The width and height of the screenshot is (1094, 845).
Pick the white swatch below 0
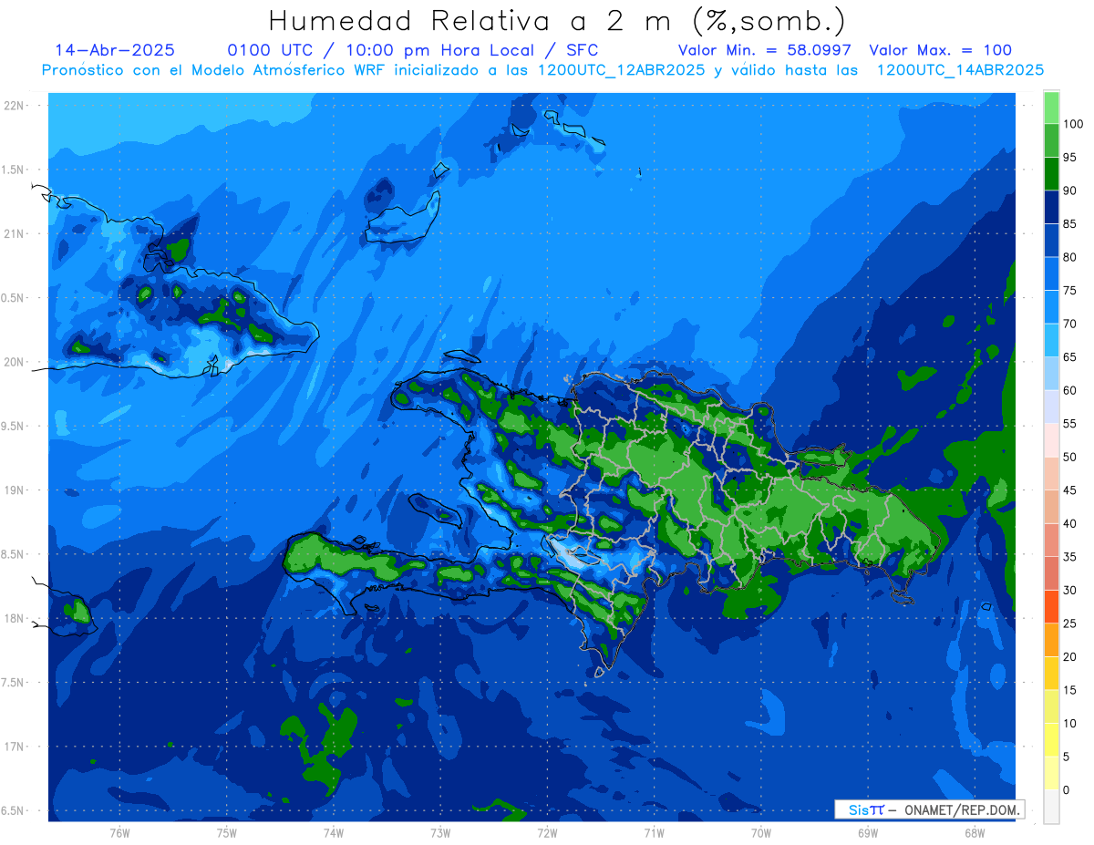tap(1051, 807)
